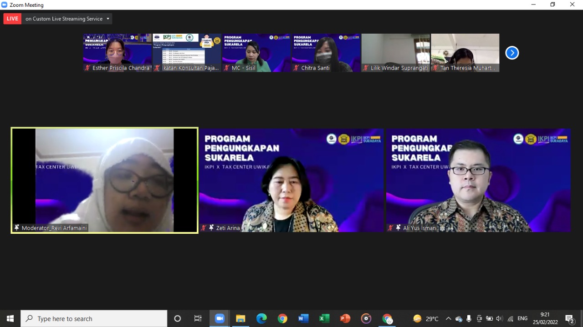This screenshot has width=583, height=327.
Task: Open the volume control in system tray
Action: (499, 318)
